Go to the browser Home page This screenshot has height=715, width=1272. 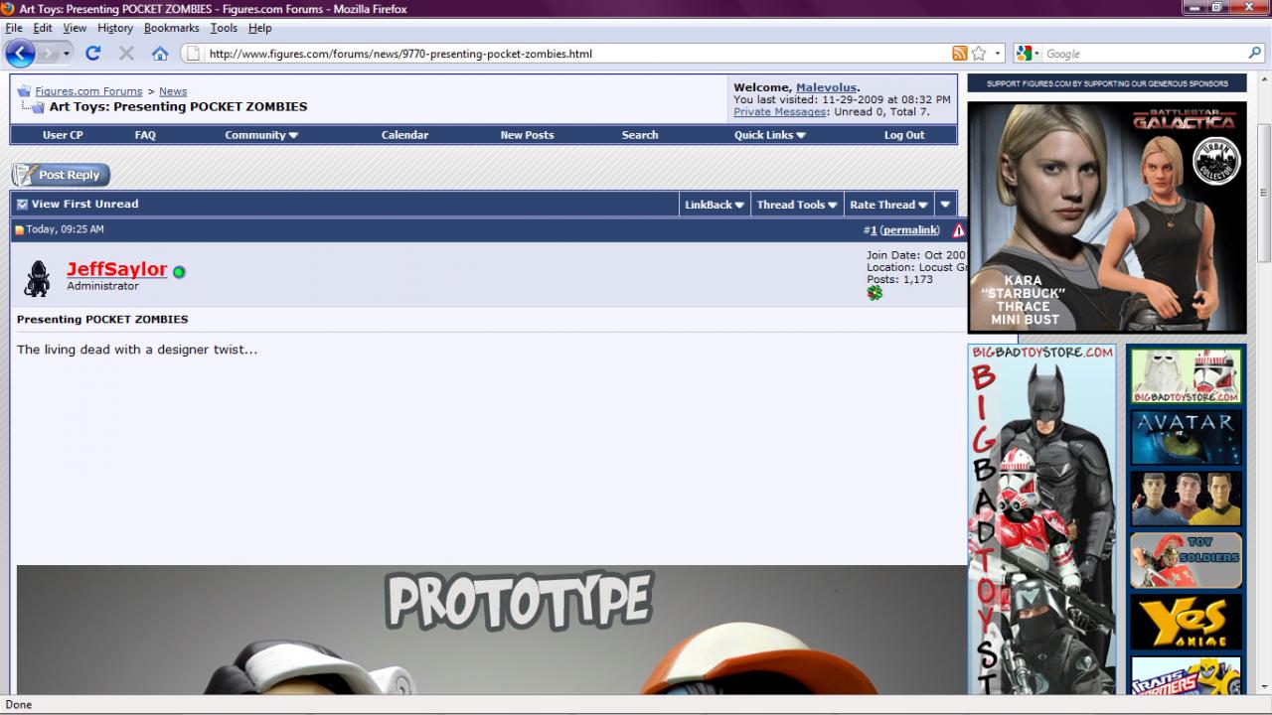coord(159,54)
